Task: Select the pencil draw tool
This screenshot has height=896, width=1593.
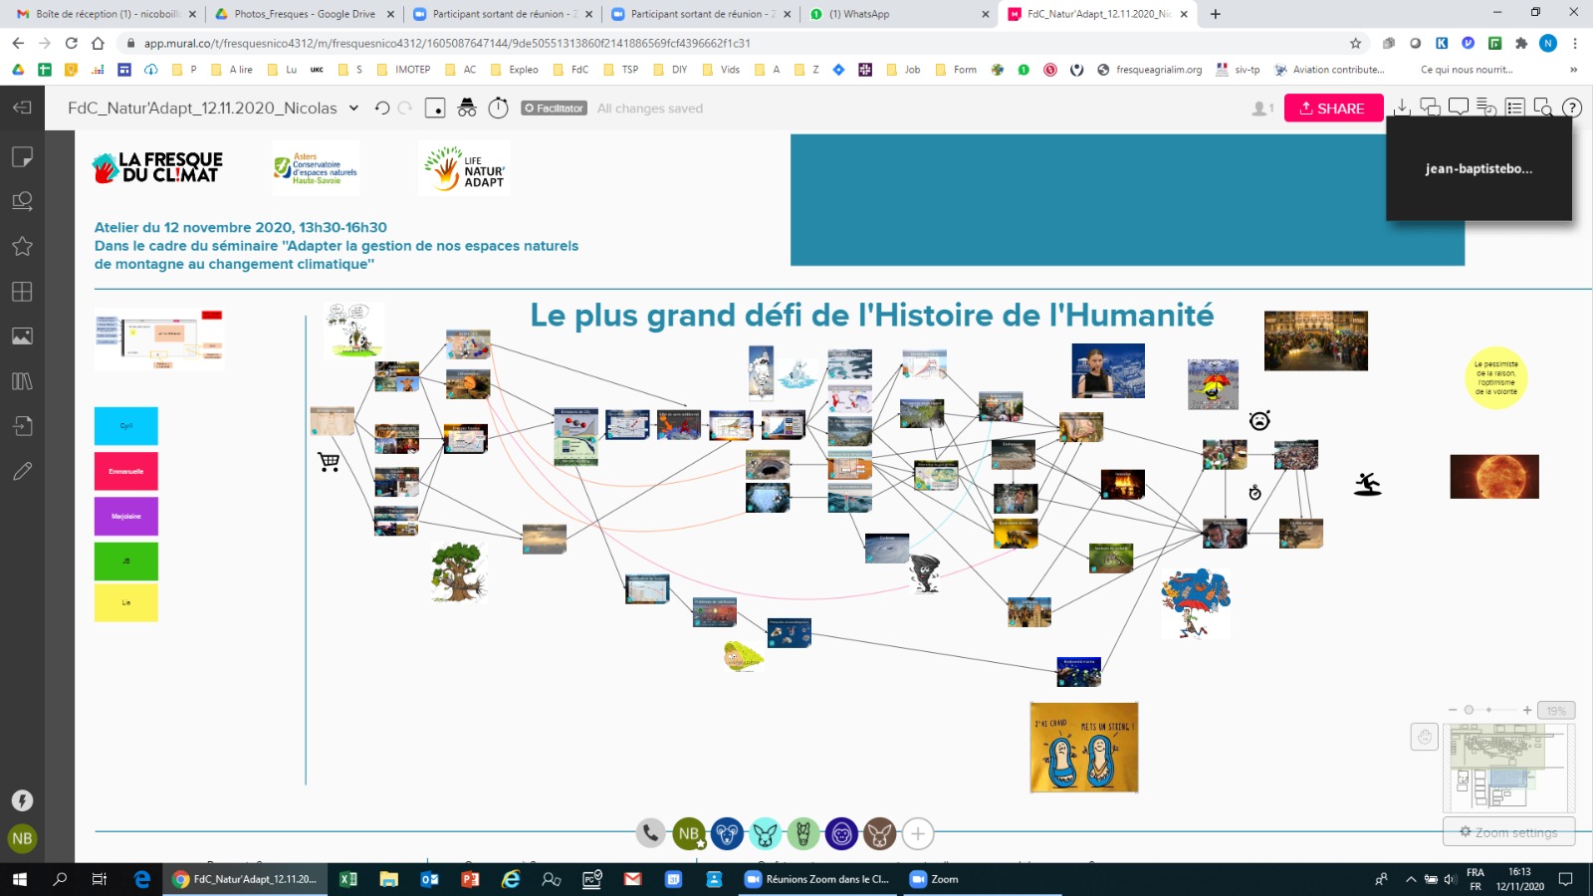Action: pyautogui.click(x=22, y=471)
